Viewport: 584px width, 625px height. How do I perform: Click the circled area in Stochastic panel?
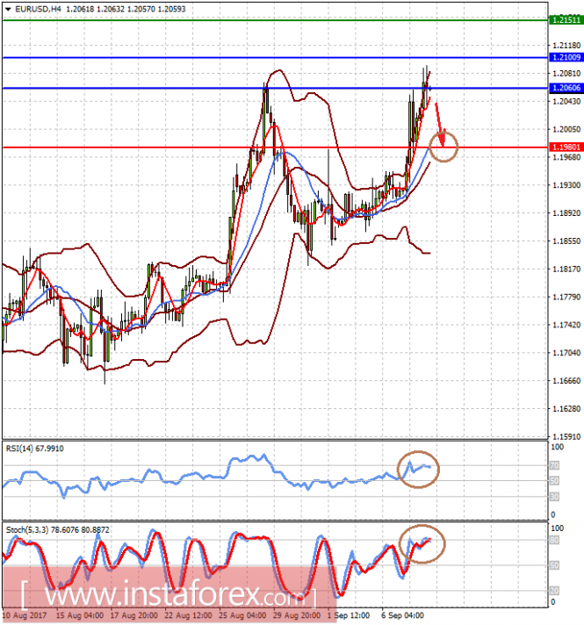(x=422, y=544)
